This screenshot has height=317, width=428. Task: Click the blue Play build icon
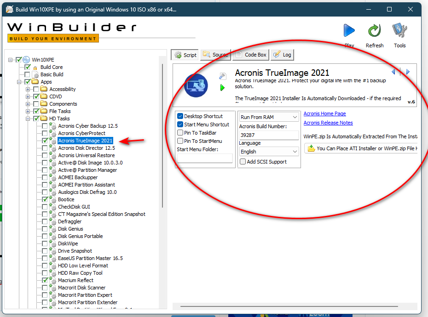[x=349, y=30]
